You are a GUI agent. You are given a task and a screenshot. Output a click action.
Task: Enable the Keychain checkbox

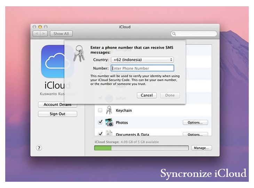click(100, 110)
